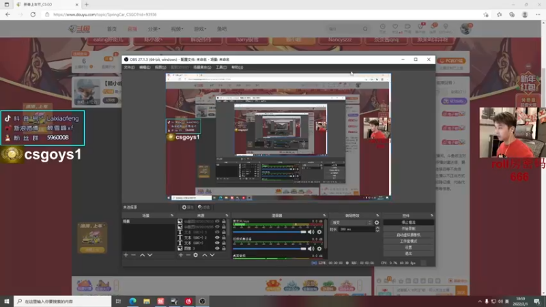This screenshot has width=546, height=307.
Task: Open the scene transition type dropdown
Action: point(351,222)
